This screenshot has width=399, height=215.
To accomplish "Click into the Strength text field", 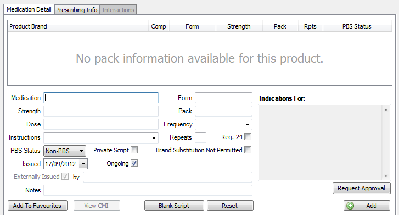I will click(101, 111).
